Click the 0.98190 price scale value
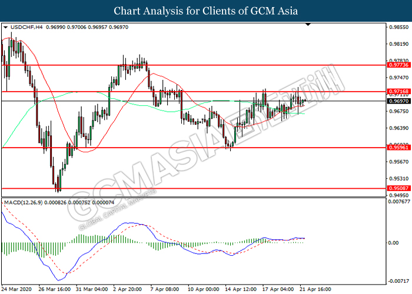The width and height of the screenshot is (412, 294). point(399,44)
